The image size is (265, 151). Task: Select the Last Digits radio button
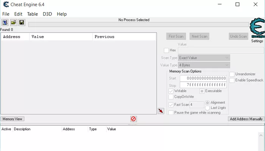click(207, 108)
